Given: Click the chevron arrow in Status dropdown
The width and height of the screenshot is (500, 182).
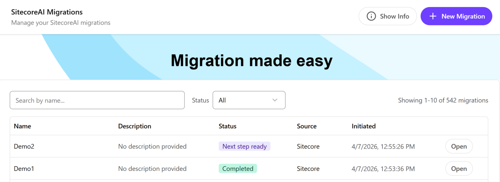Looking at the screenshot, I should [x=275, y=100].
